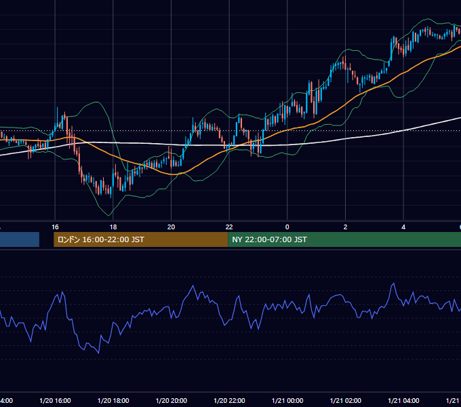Click the 2 hour label on price chart axis
The height and width of the screenshot is (407, 461).
click(345, 227)
